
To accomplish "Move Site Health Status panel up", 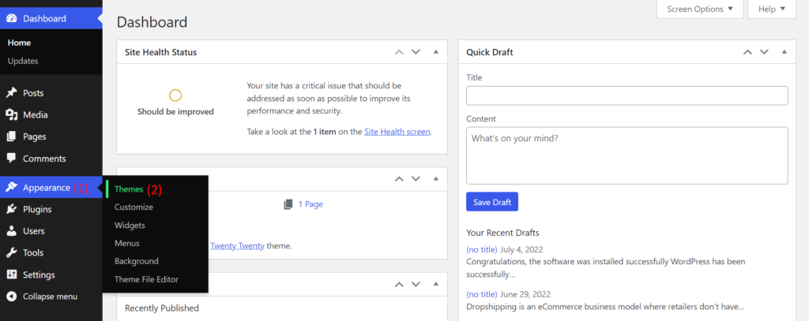I will (x=399, y=52).
